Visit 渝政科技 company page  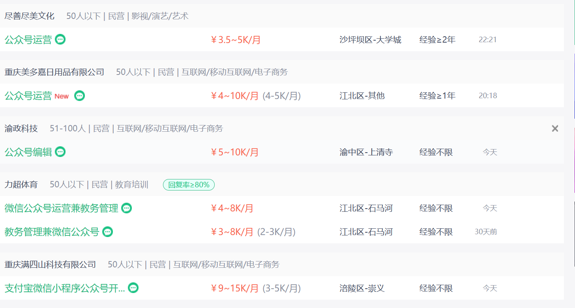(21, 129)
